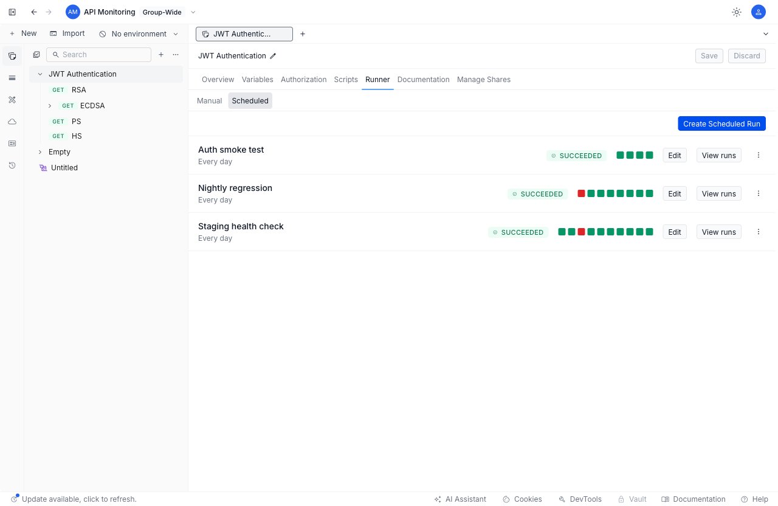The height and width of the screenshot is (506, 778).
Task: Focus the sidebar Search field
Action: click(98, 55)
